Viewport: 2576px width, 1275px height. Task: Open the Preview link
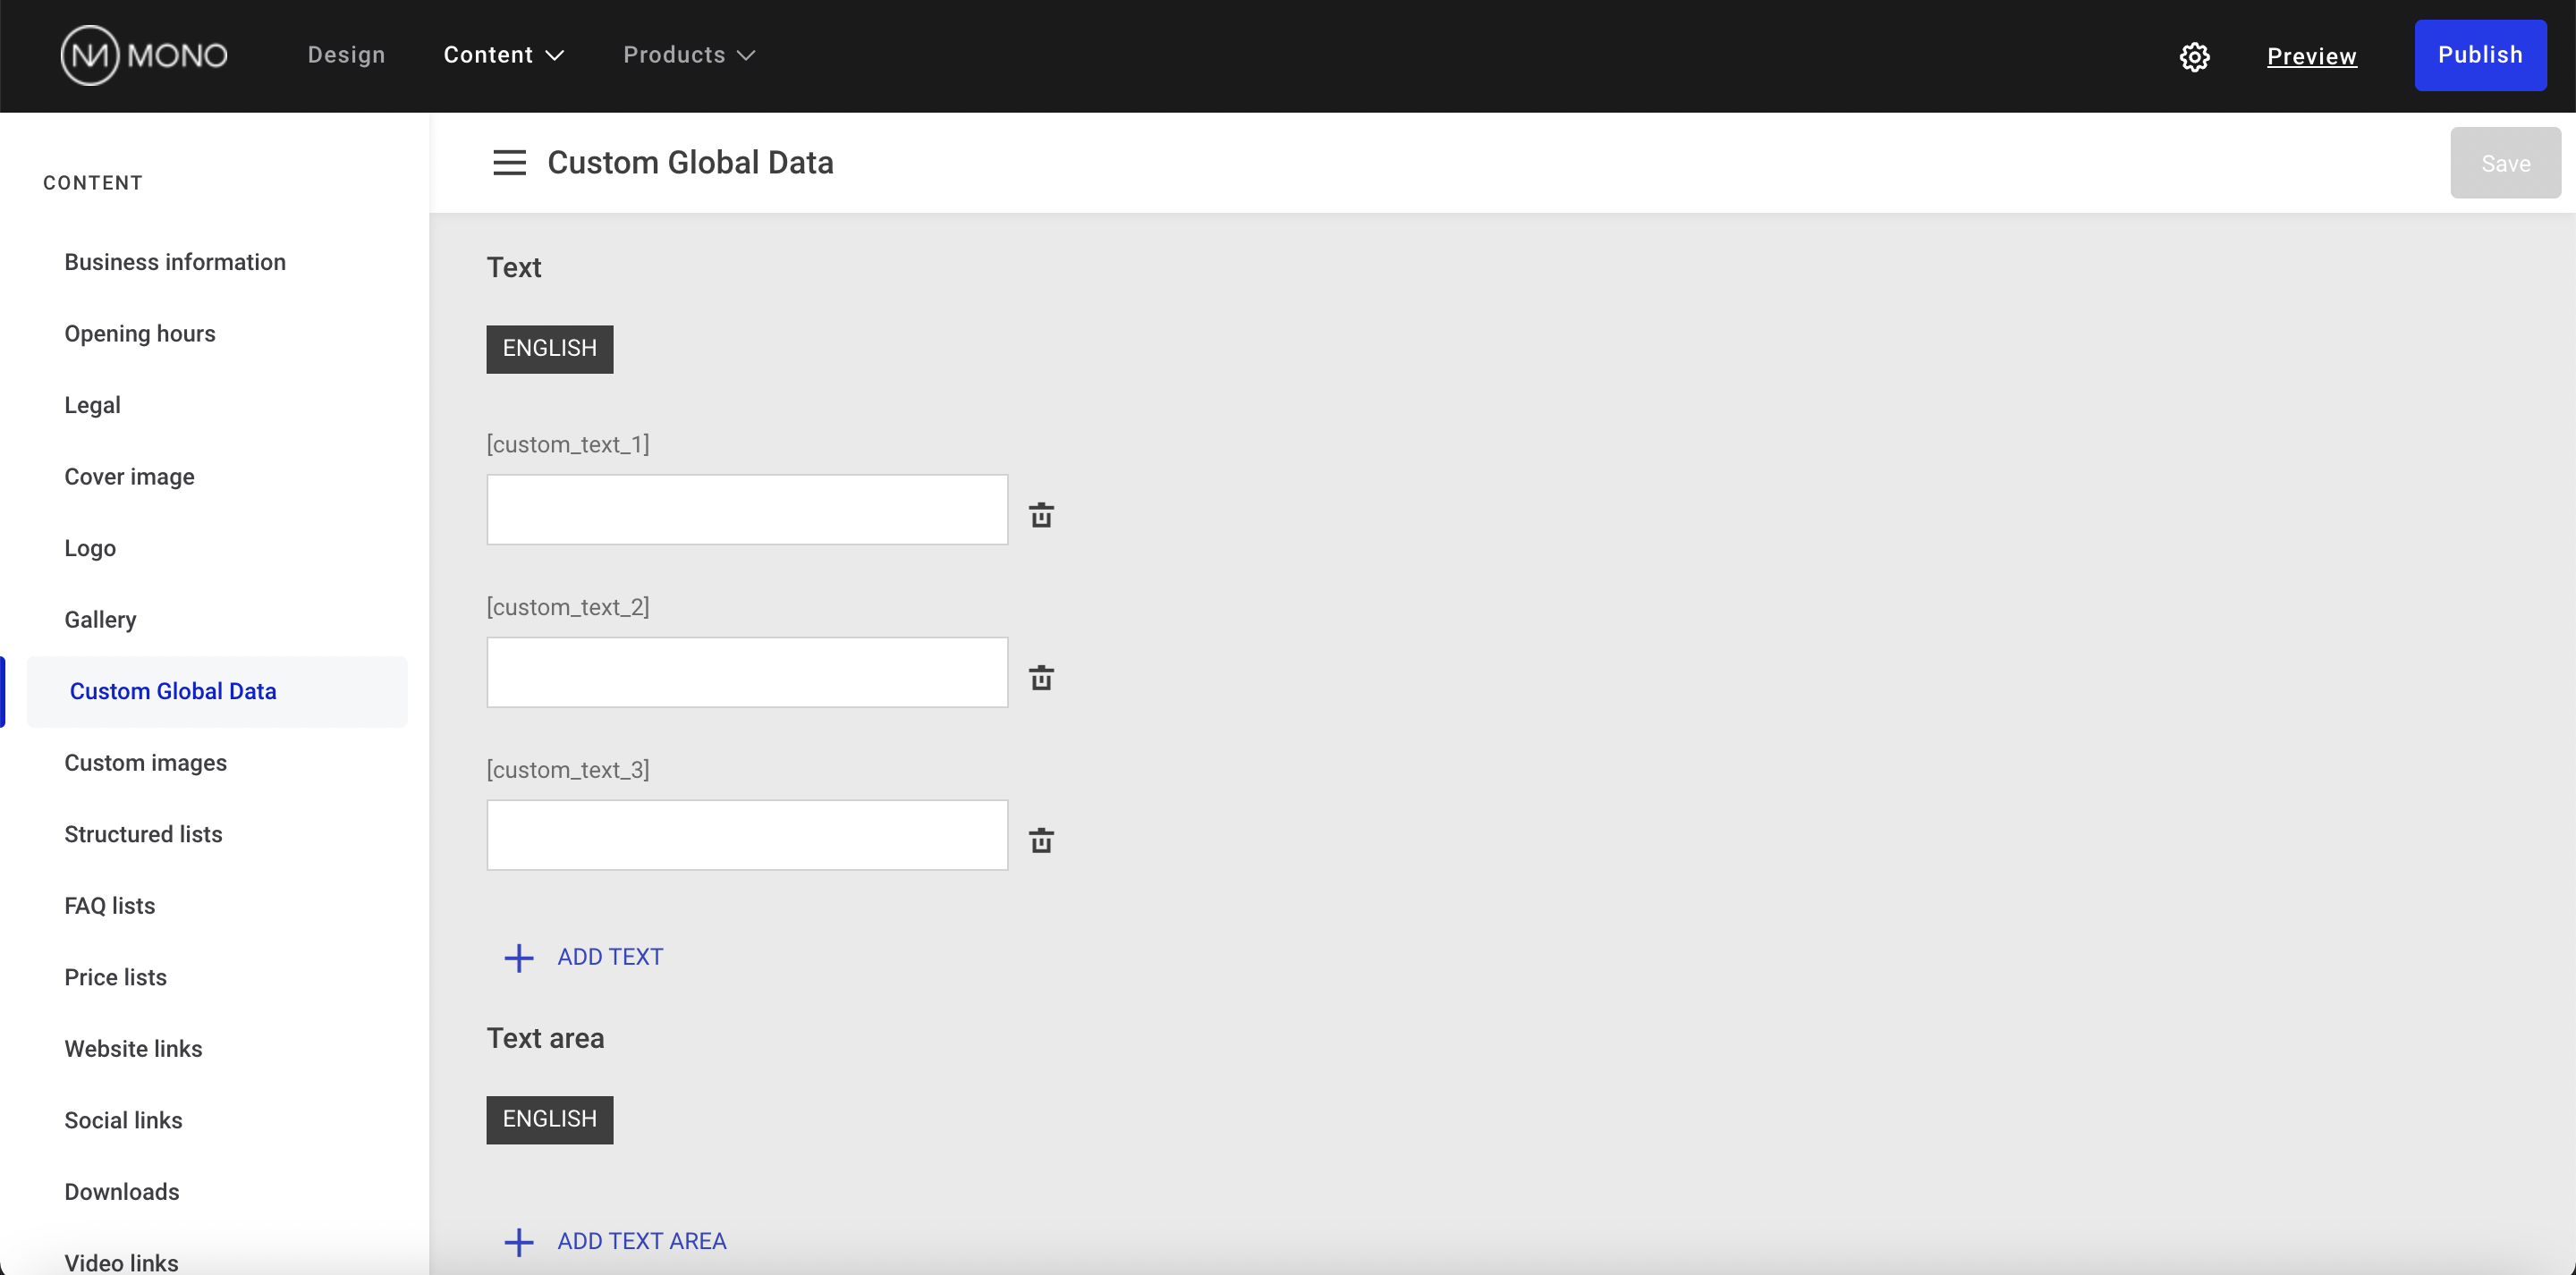[2311, 56]
